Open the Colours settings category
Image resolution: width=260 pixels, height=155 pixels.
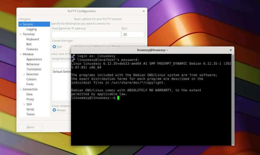[31, 79]
